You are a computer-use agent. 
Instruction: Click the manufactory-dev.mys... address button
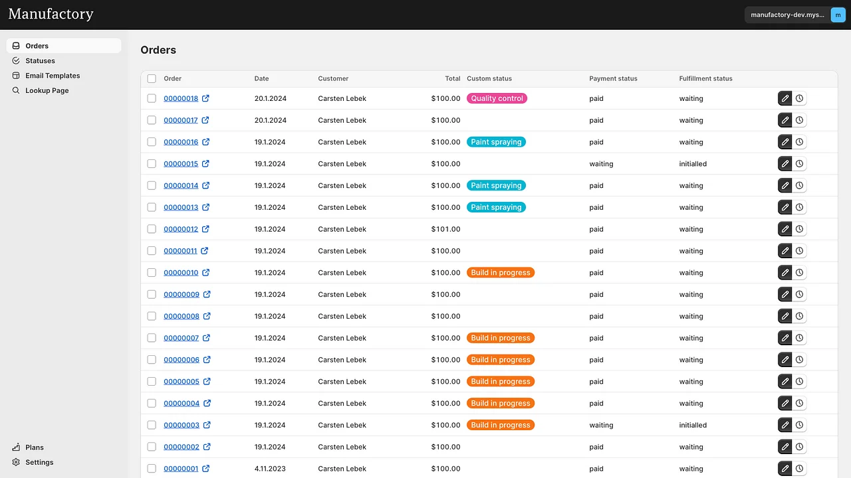point(787,15)
